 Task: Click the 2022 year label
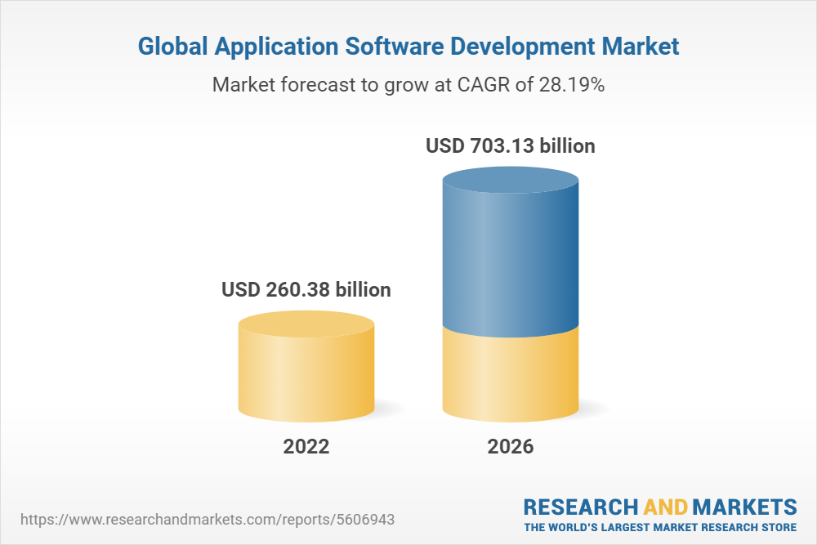click(x=306, y=447)
